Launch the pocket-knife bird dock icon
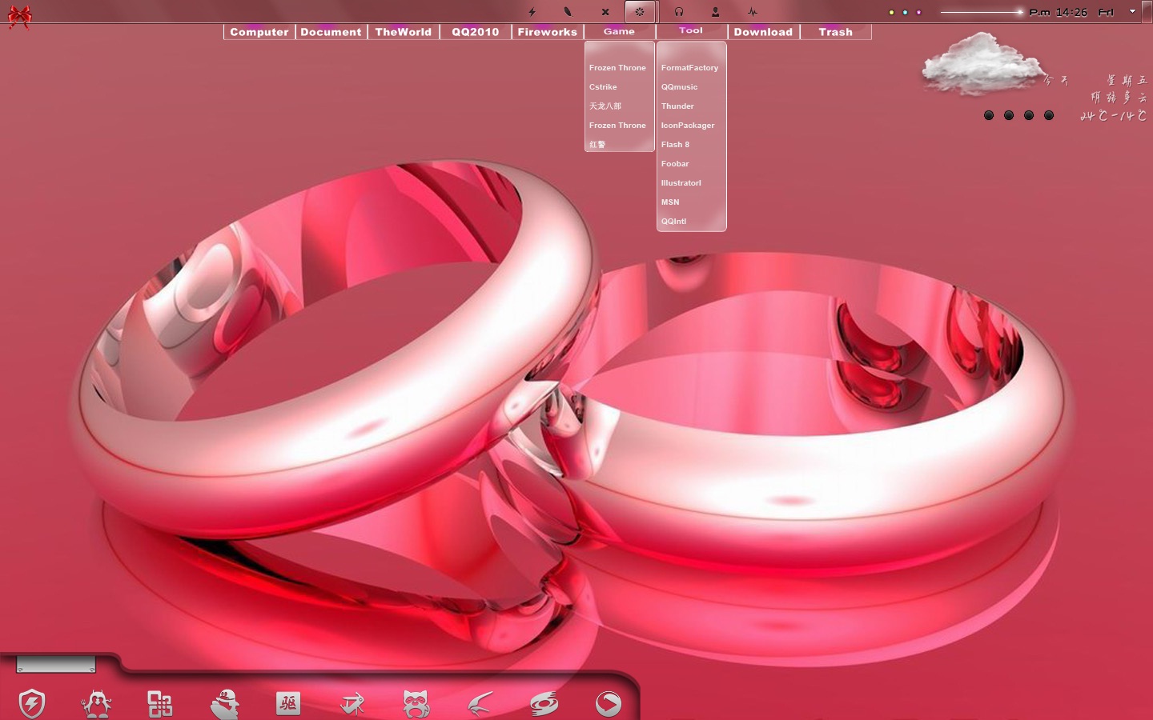This screenshot has width=1153, height=720. [352, 704]
